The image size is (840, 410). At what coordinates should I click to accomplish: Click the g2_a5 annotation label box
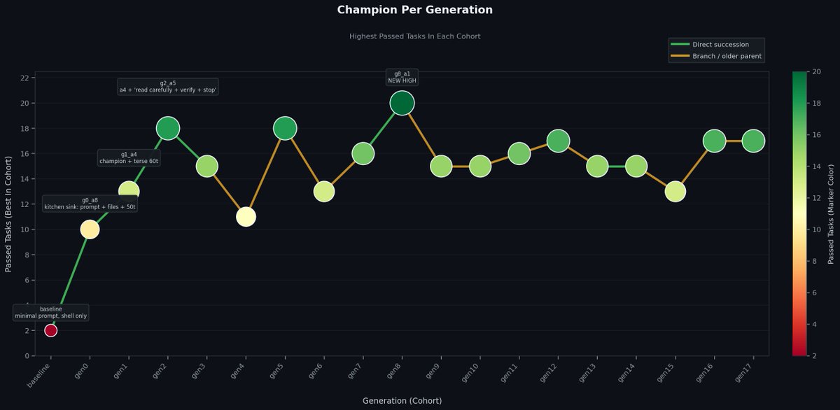pyautogui.click(x=168, y=87)
